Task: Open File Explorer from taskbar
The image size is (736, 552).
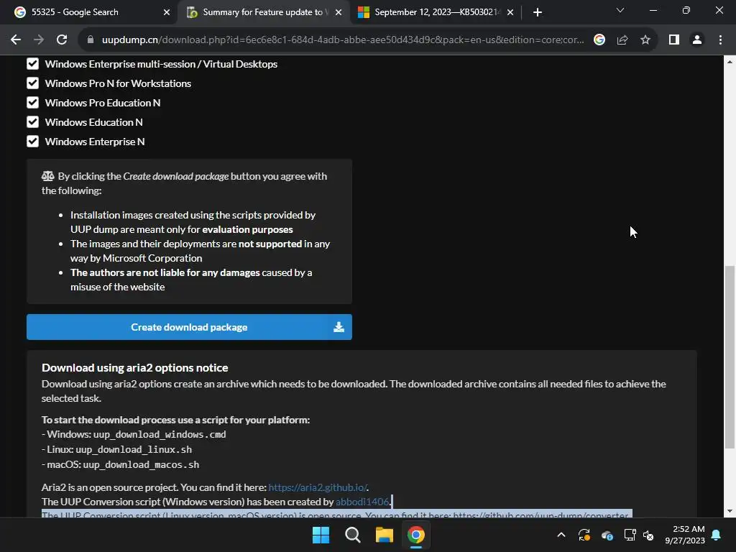Action: point(384,535)
